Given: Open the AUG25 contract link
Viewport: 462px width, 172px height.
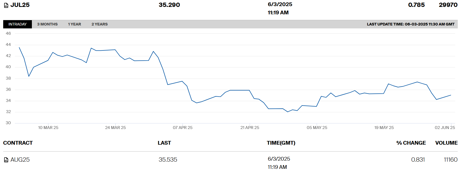Looking at the screenshot, I should pyautogui.click(x=20, y=160).
